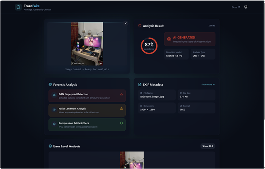Click the Error Level Analysis image thumbnail
The width and height of the screenshot is (265, 169).
click(x=132, y=160)
